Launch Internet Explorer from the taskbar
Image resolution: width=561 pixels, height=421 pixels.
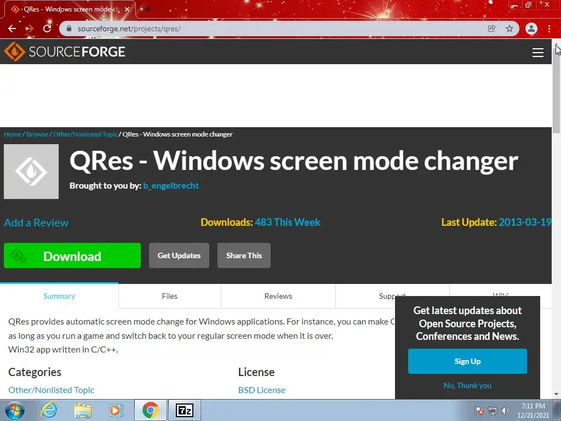(x=49, y=410)
